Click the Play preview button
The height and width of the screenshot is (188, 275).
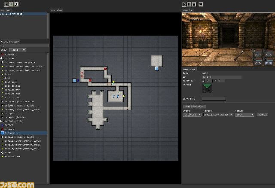[185, 4]
